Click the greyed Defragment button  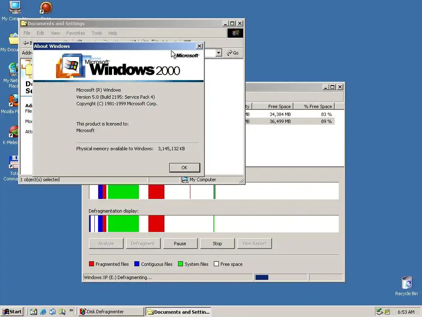(x=143, y=244)
